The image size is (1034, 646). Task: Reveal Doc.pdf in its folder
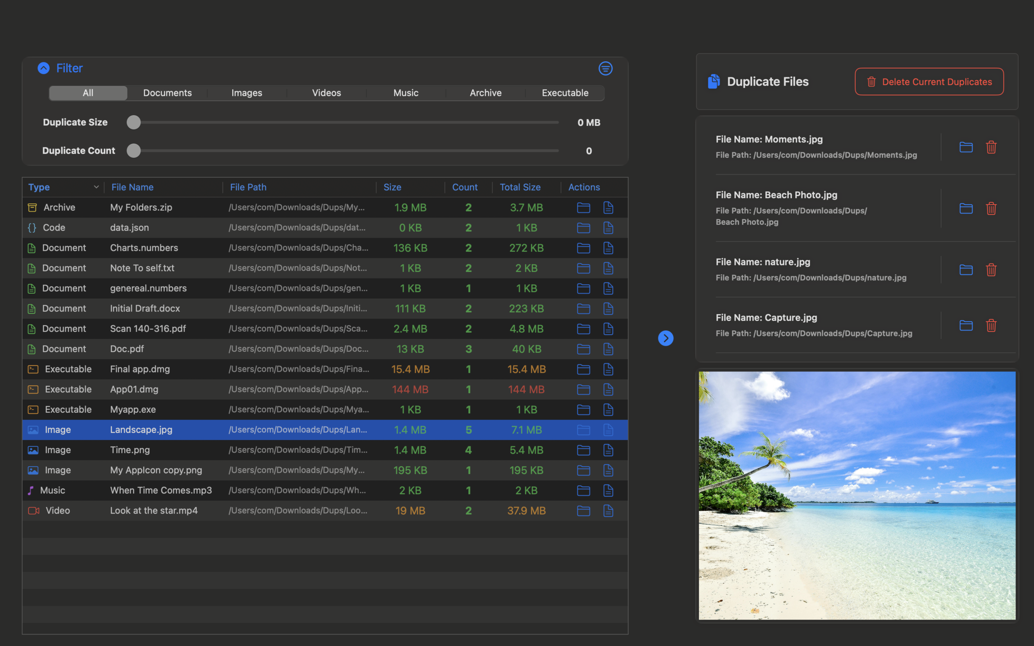pos(584,349)
